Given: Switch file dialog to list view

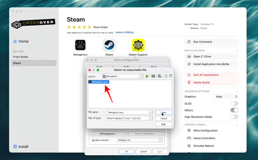Looking at the screenshot, I should point(166,76).
